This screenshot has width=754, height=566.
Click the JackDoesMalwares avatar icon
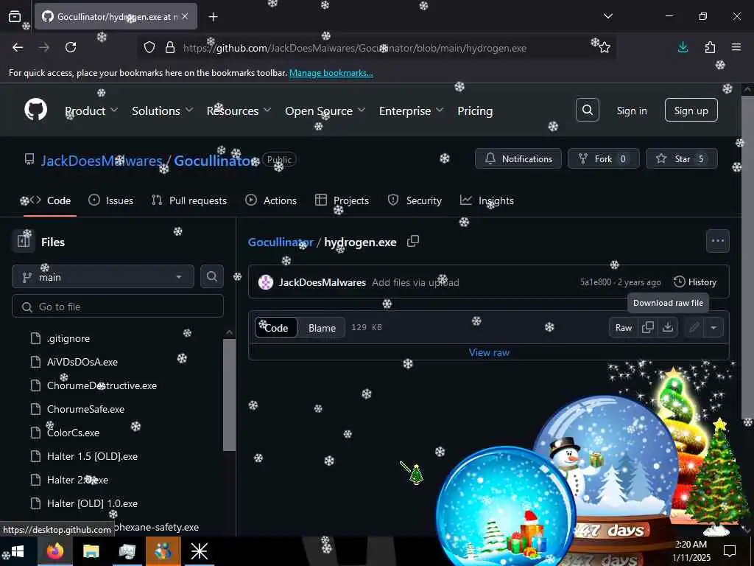point(265,282)
